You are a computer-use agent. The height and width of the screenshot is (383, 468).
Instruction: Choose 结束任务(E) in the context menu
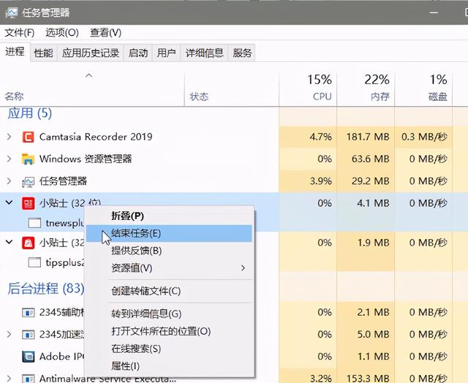[169, 233]
